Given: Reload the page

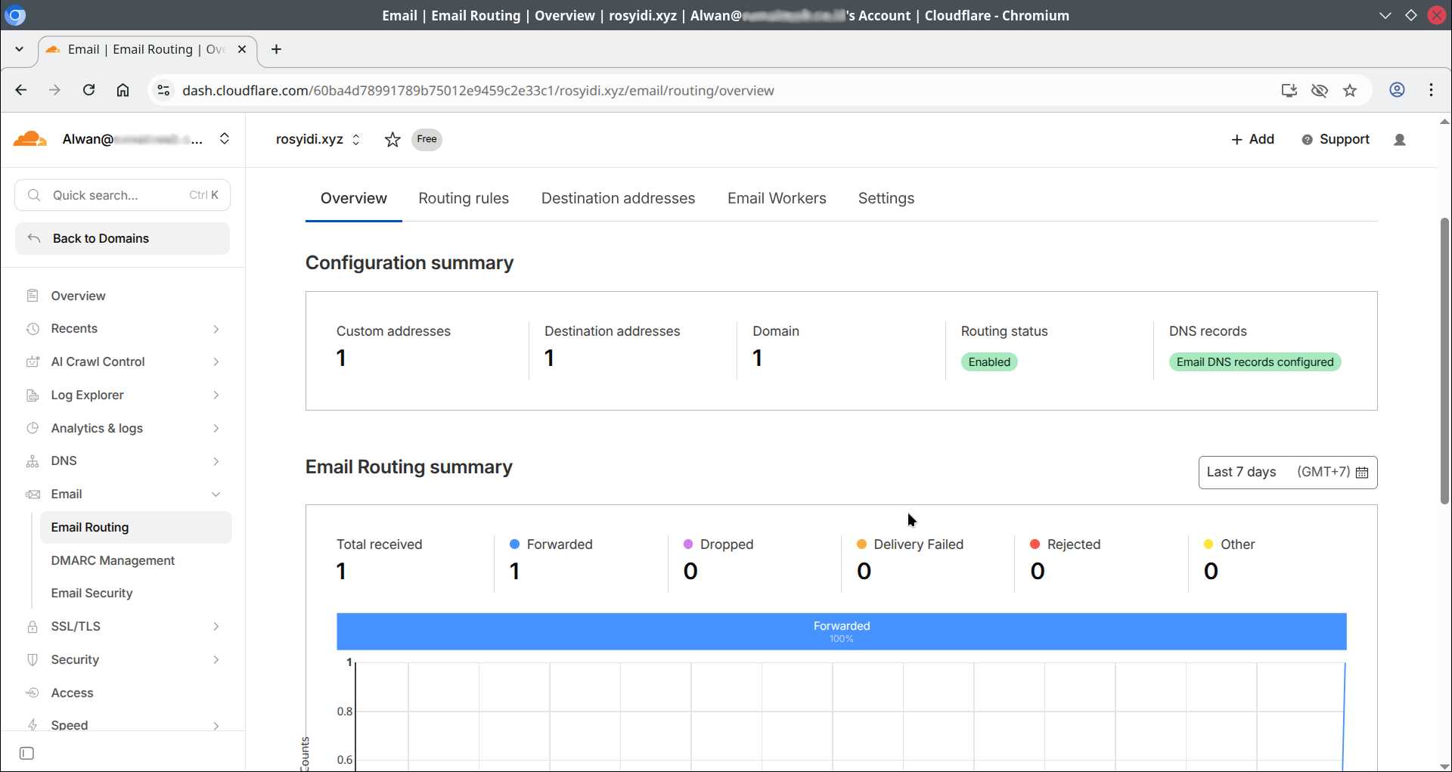Looking at the screenshot, I should coord(88,91).
